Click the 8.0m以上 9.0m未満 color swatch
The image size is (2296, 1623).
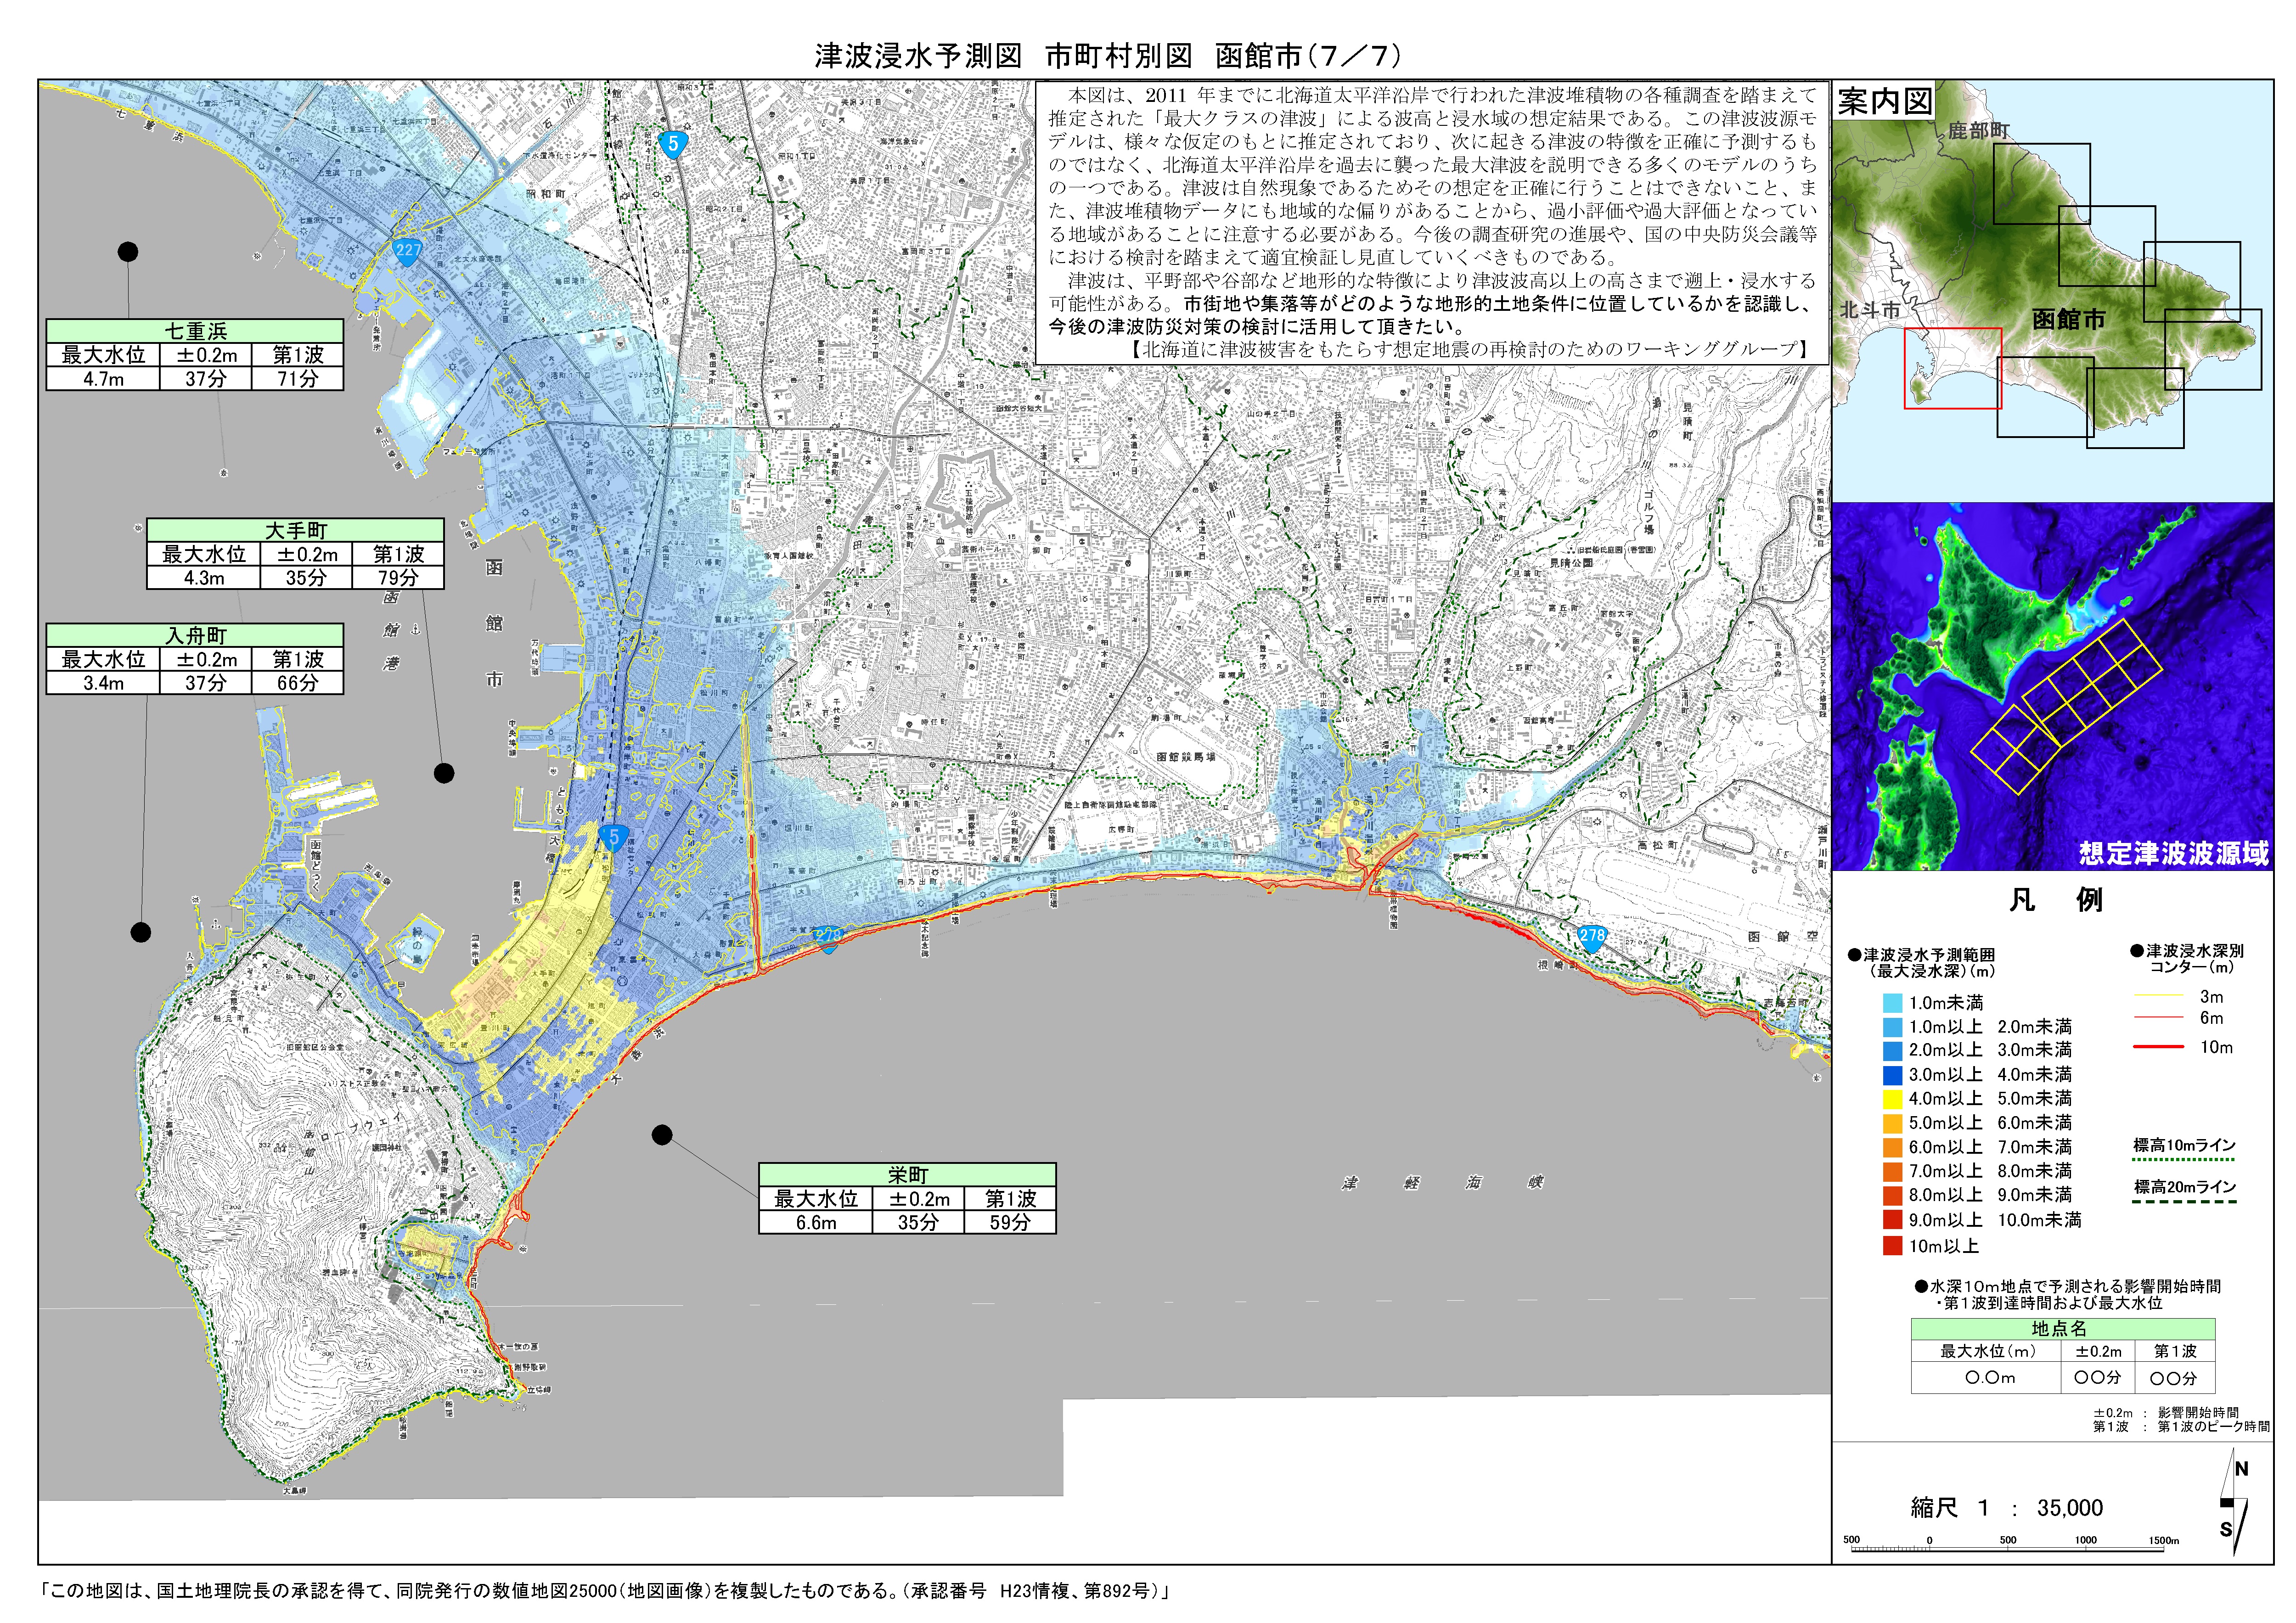[x=1892, y=1196]
